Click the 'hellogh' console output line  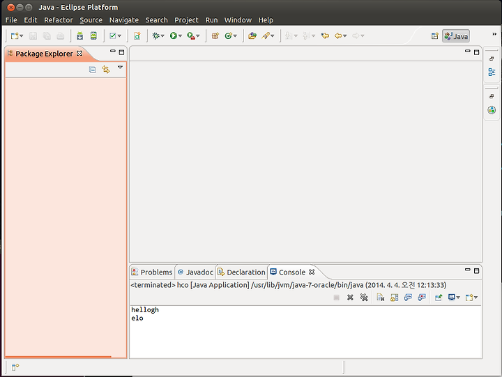click(x=145, y=310)
